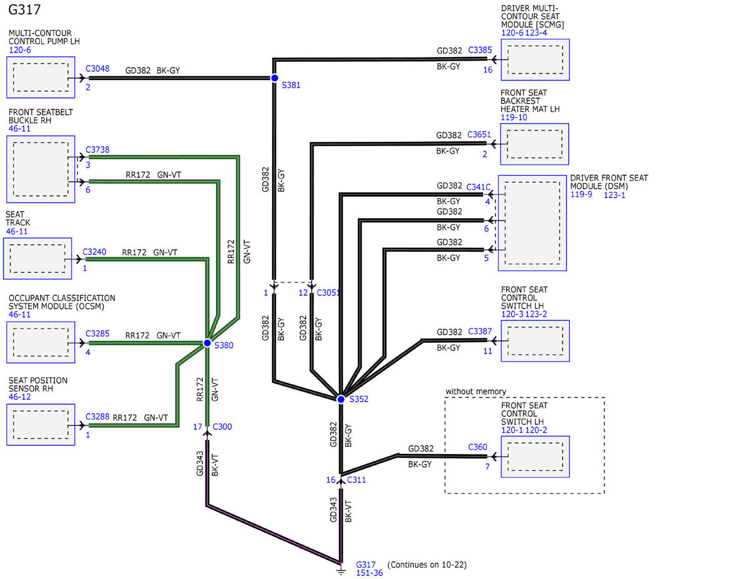Screen dimensions: 749x579
Task: Open the C300 connector link
Action: 222,427
